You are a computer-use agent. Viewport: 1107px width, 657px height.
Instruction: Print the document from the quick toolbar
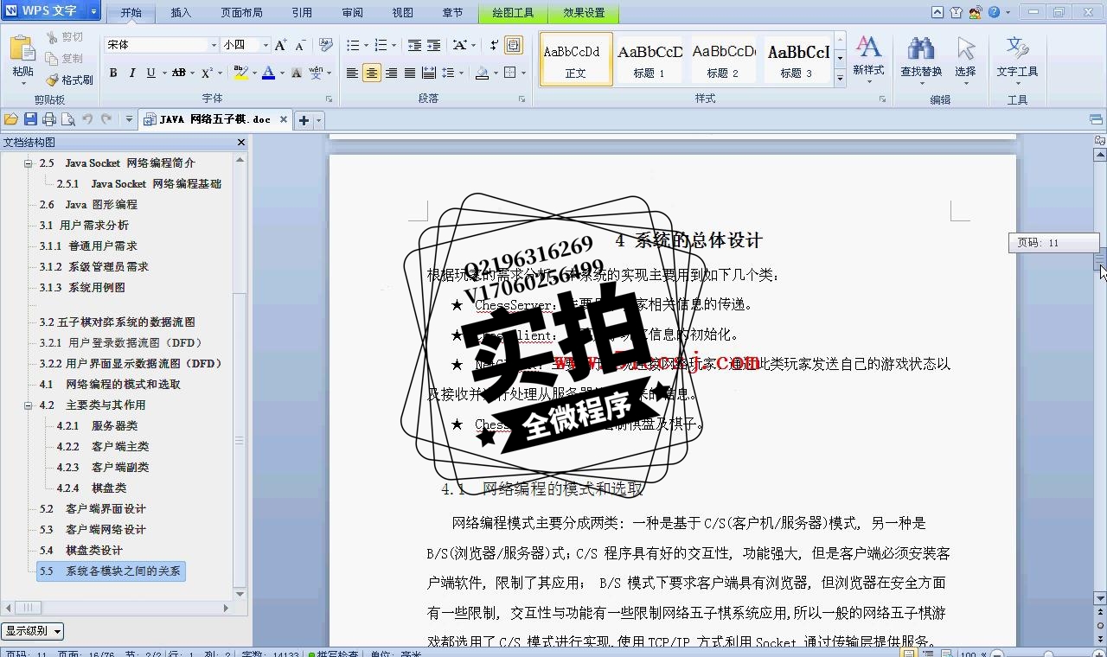tap(49, 119)
